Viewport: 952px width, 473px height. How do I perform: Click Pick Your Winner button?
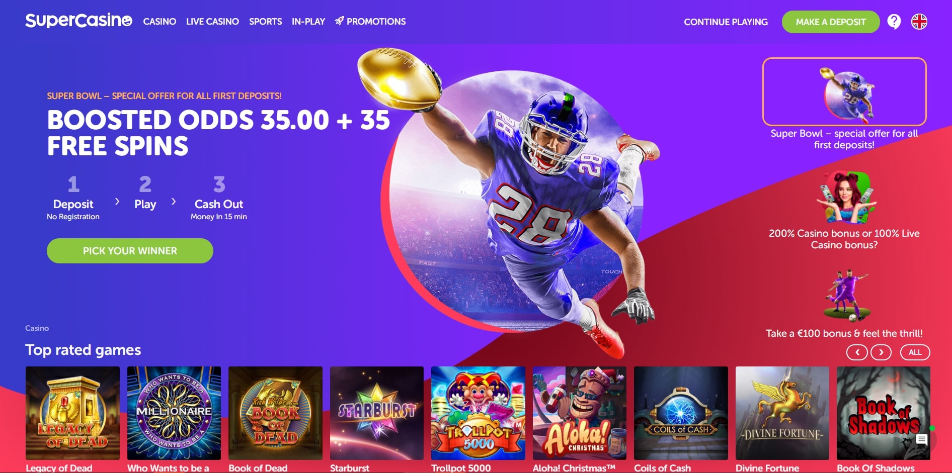click(x=130, y=251)
